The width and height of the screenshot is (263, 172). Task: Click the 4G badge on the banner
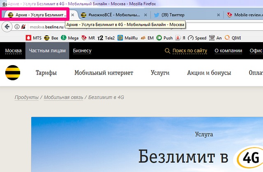click(250, 157)
